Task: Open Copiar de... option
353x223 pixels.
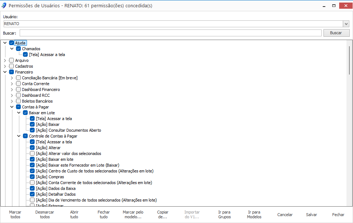Action: tap(162, 215)
